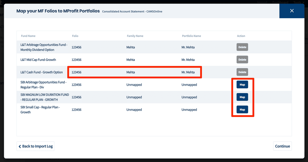The height and width of the screenshot is (162, 308).
Task: Map SBI MAGNUM LOW DURATION FUND folio
Action: (x=242, y=97)
